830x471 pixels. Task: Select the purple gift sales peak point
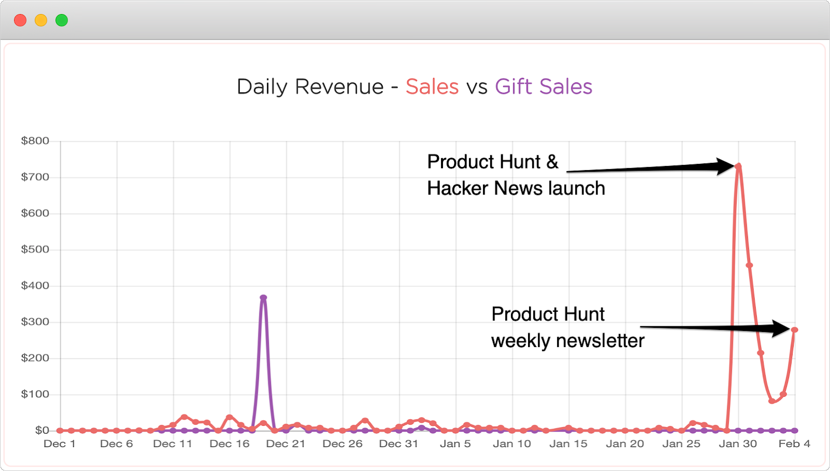pyautogui.click(x=264, y=298)
